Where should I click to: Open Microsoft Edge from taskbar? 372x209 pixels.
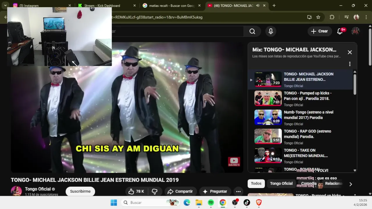click(187, 203)
